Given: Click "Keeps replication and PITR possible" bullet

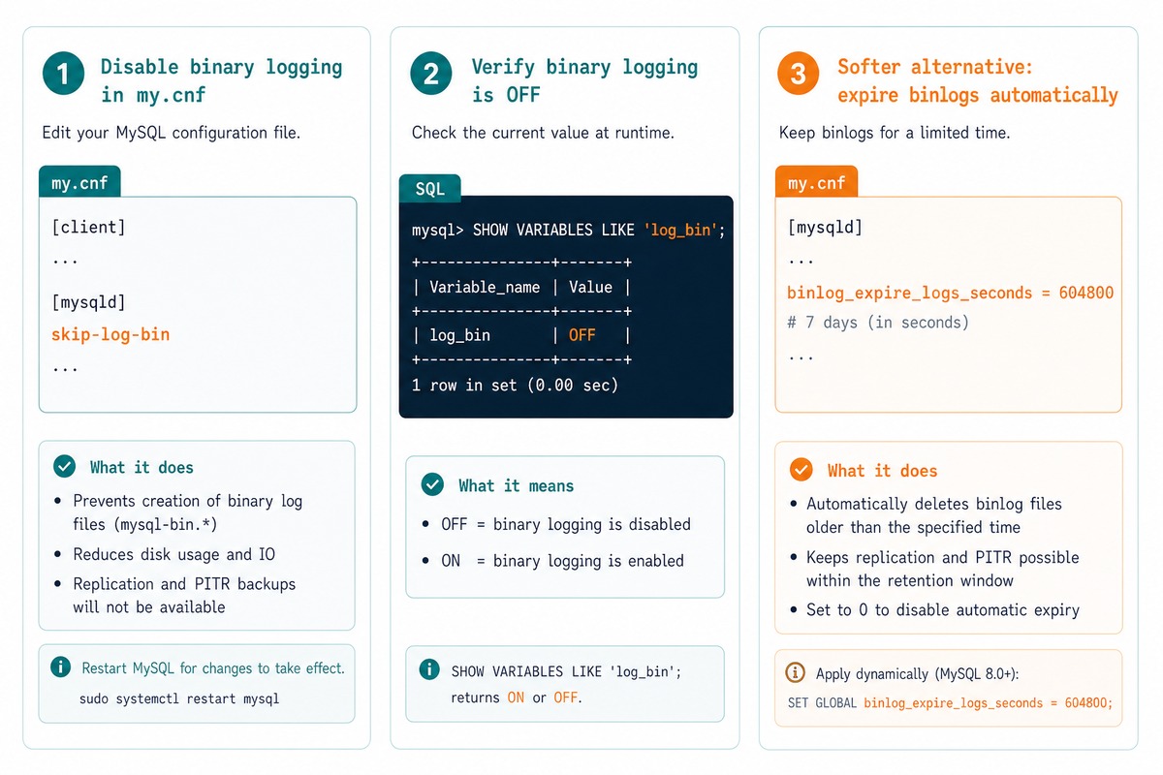Looking at the screenshot, I should coord(943,569).
